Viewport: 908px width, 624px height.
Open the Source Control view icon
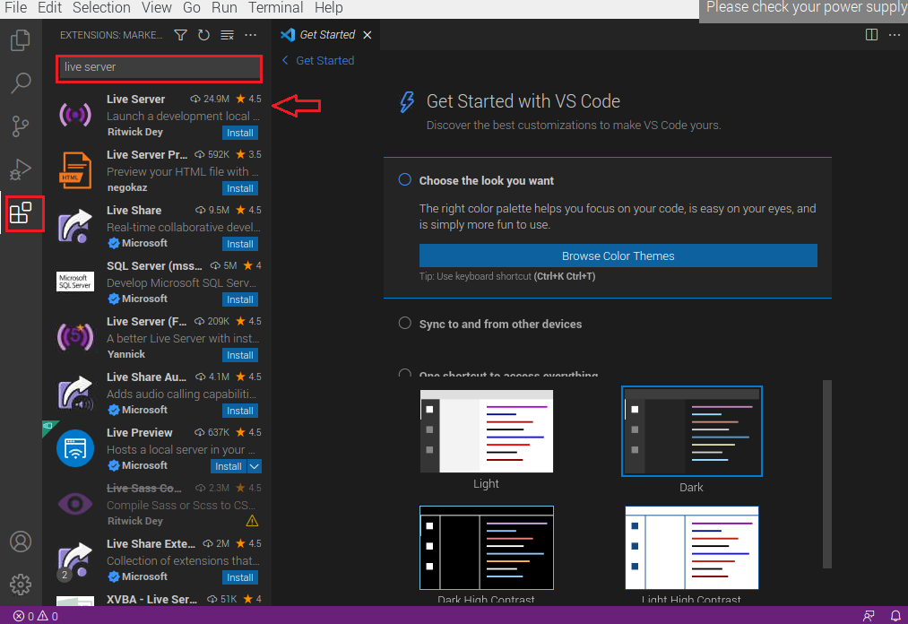(x=20, y=126)
